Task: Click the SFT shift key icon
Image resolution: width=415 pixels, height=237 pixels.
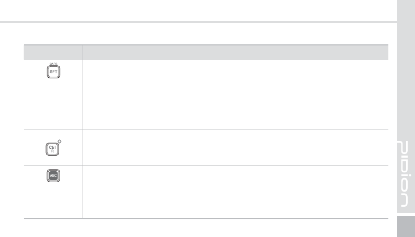Action: [x=54, y=73]
